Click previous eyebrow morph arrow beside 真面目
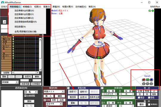 click(x=103, y=106)
